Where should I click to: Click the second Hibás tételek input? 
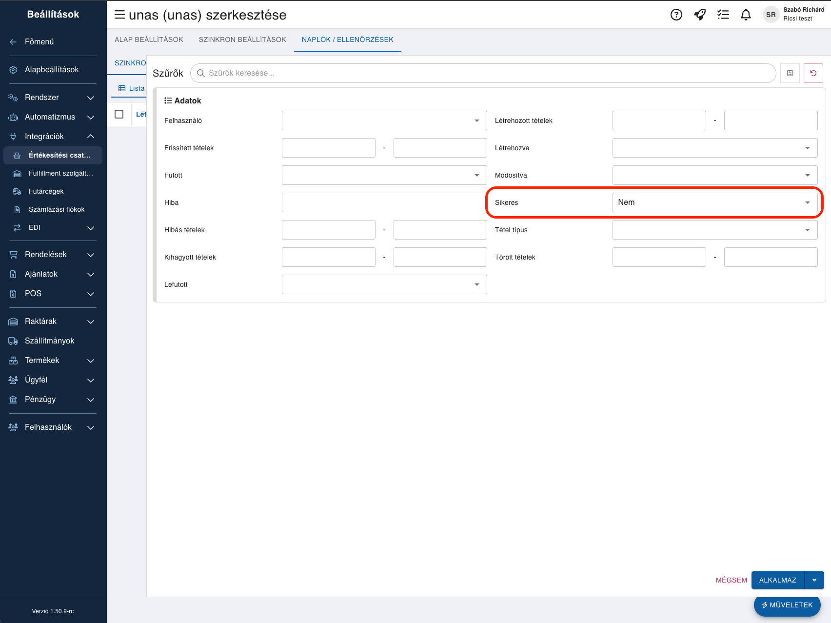[440, 230]
